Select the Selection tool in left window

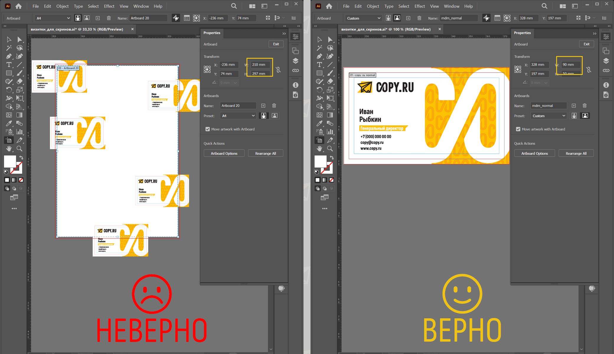point(9,40)
